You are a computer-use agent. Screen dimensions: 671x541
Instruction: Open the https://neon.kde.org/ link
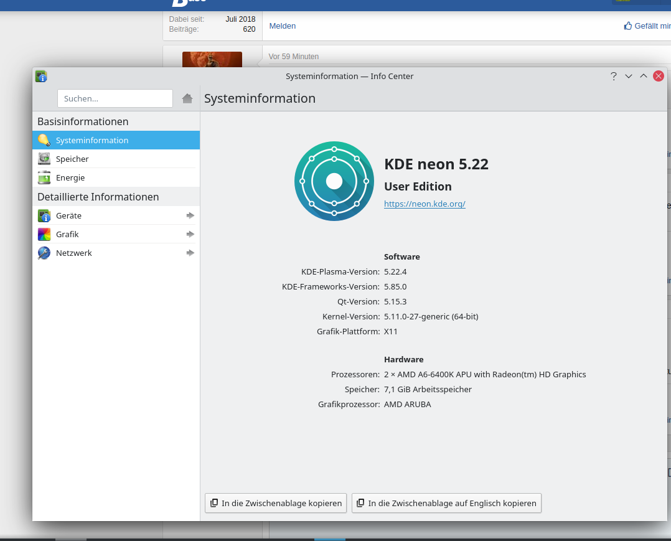tap(425, 204)
